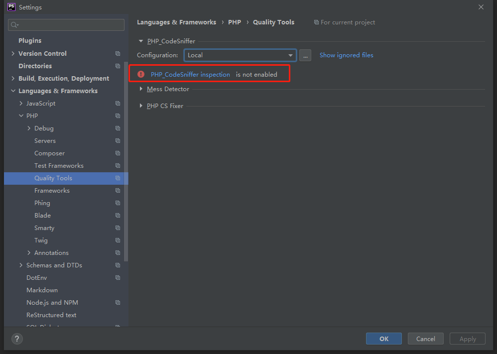Click the Apply button

click(468, 339)
